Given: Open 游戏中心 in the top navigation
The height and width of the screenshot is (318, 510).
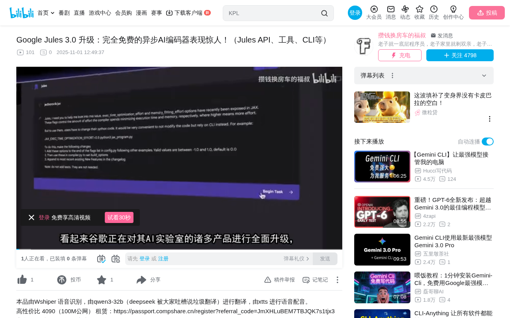Looking at the screenshot, I should [x=100, y=13].
